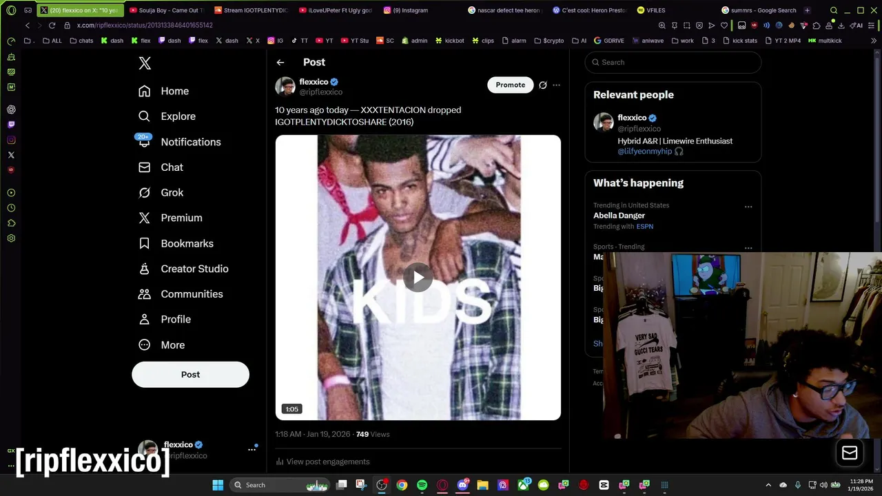Reload the current page
Viewport: 882px width, 496px height.
click(52, 25)
